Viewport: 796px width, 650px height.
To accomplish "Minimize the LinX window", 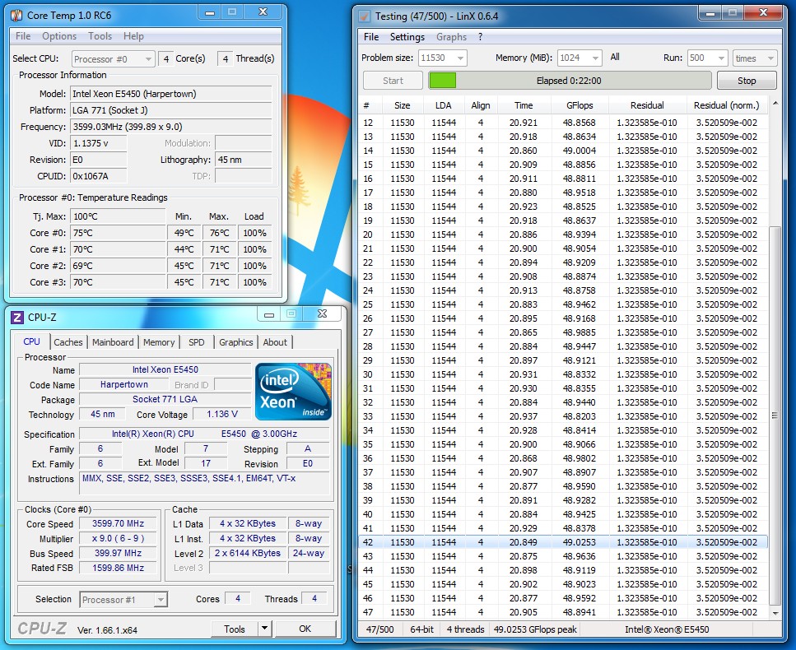I will [x=710, y=12].
